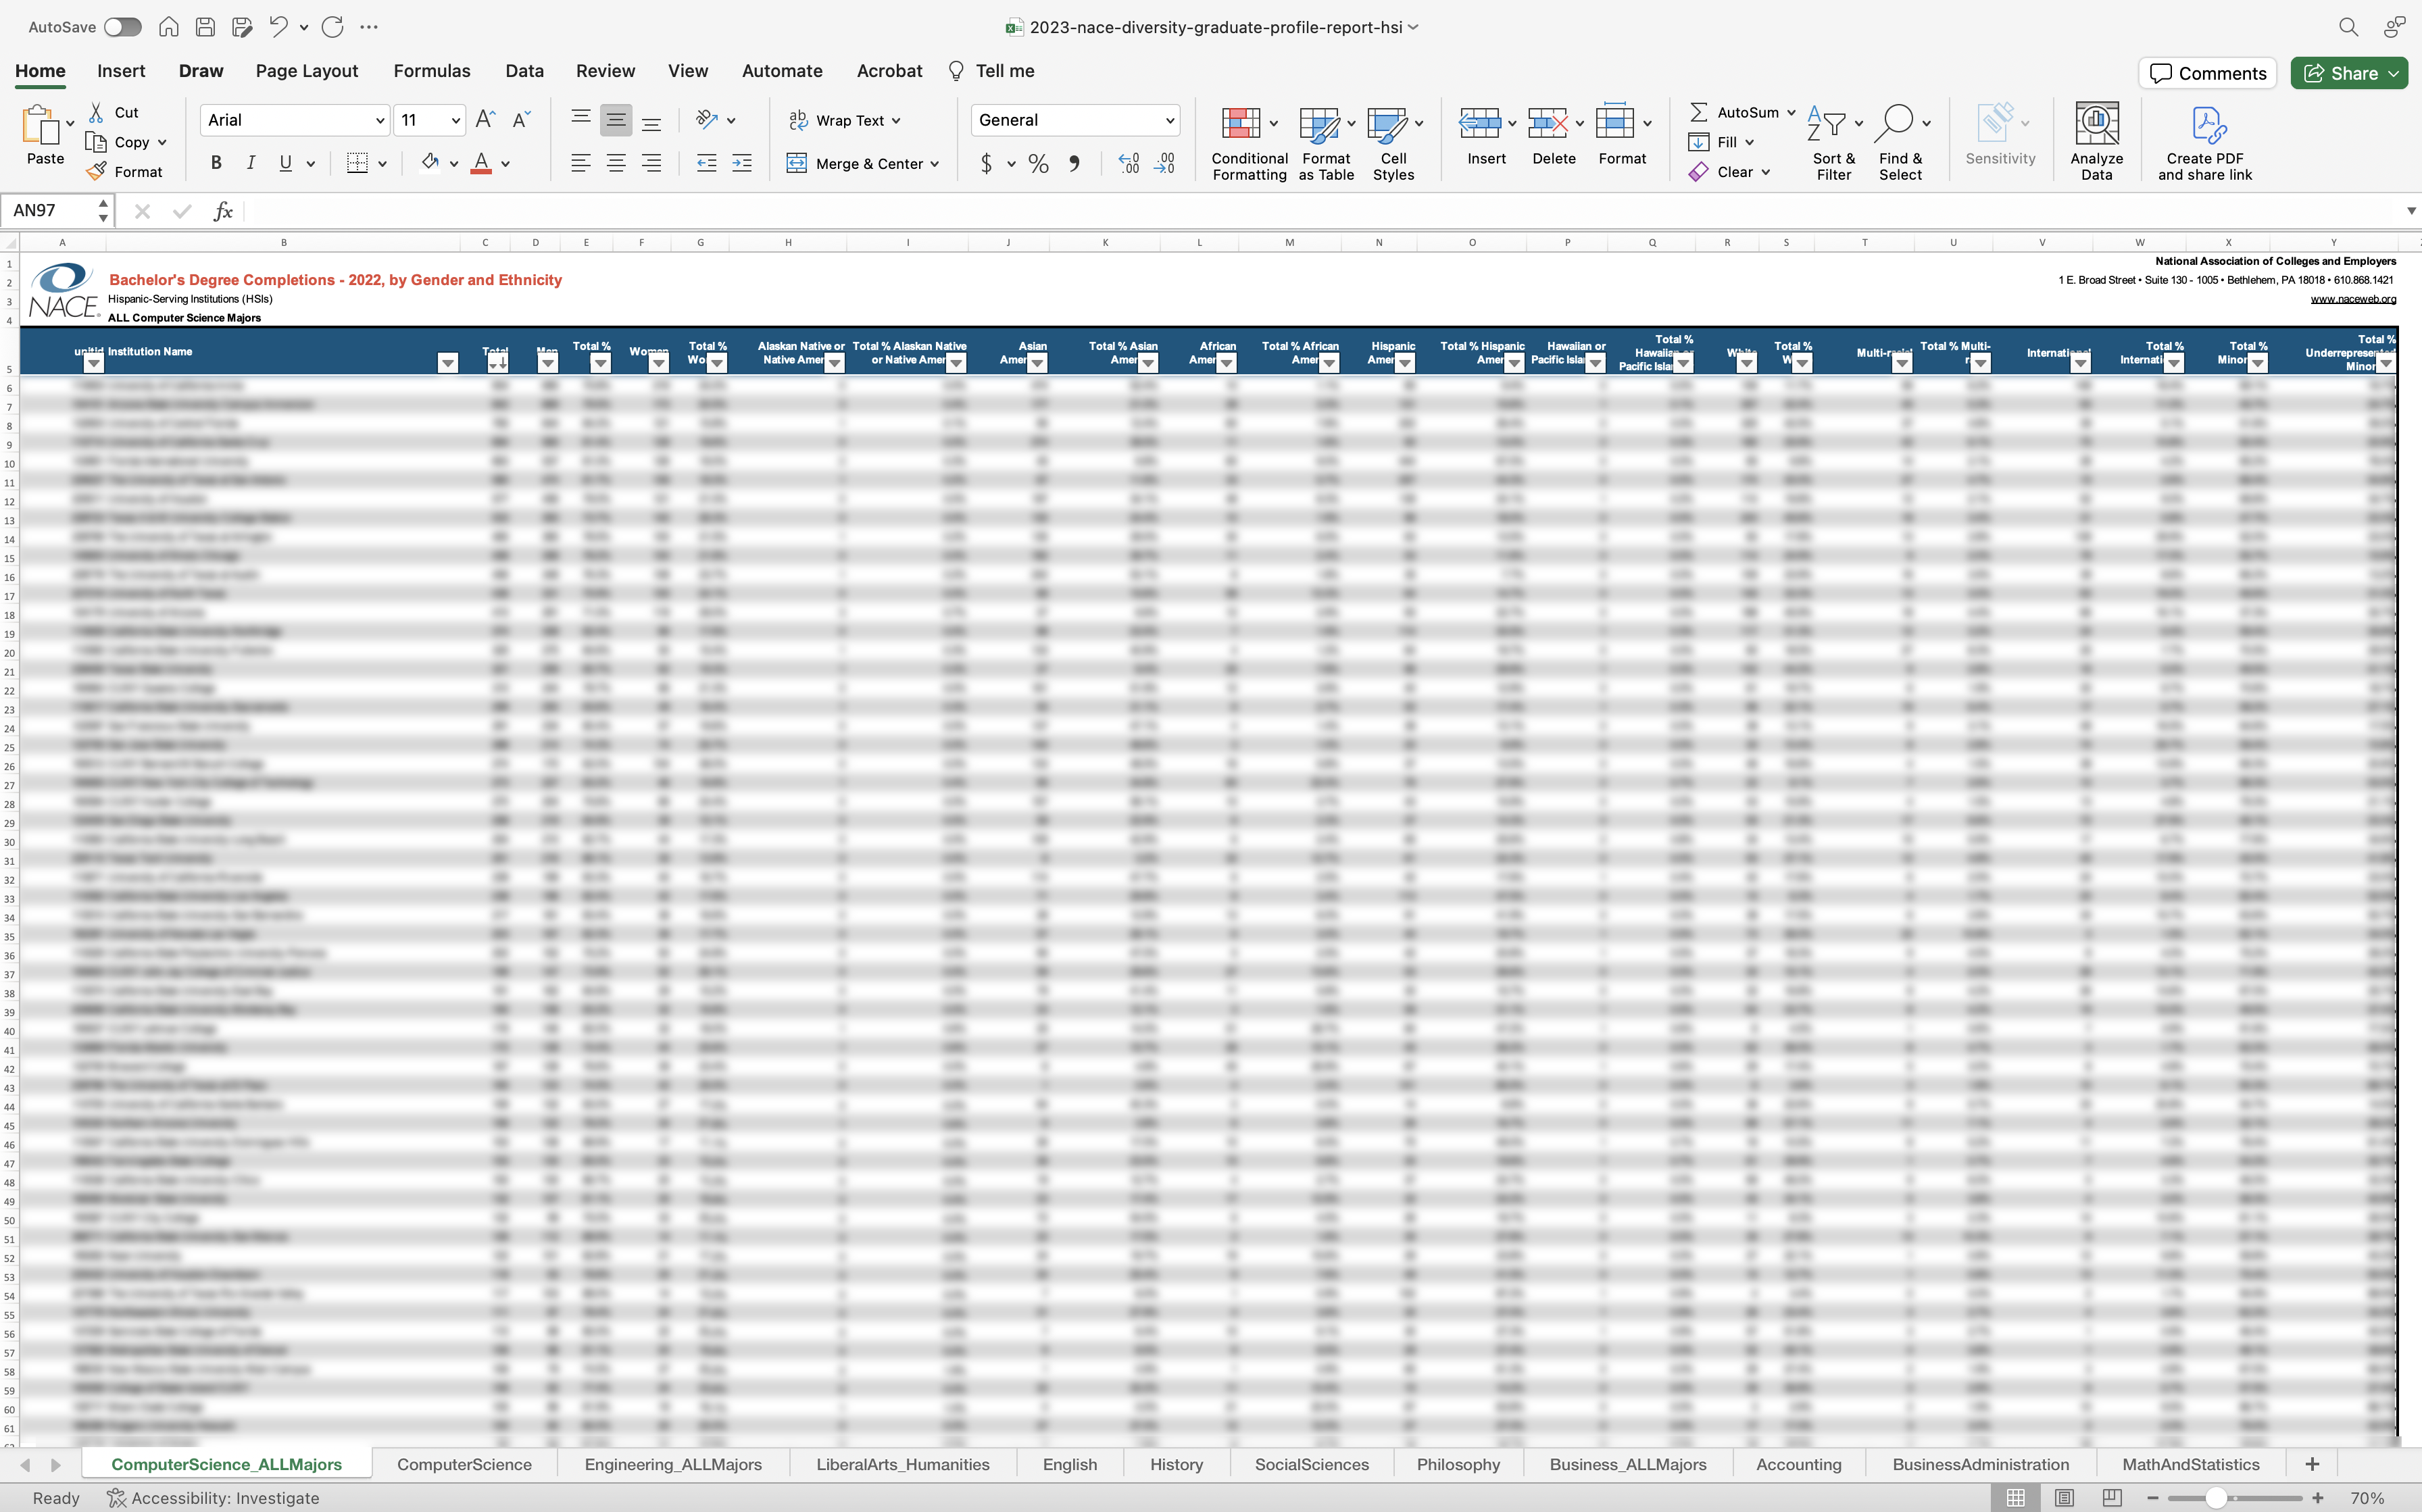2422x1512 pixels.
Task: Expand the Copy options arrow
Action: (162, 142)
